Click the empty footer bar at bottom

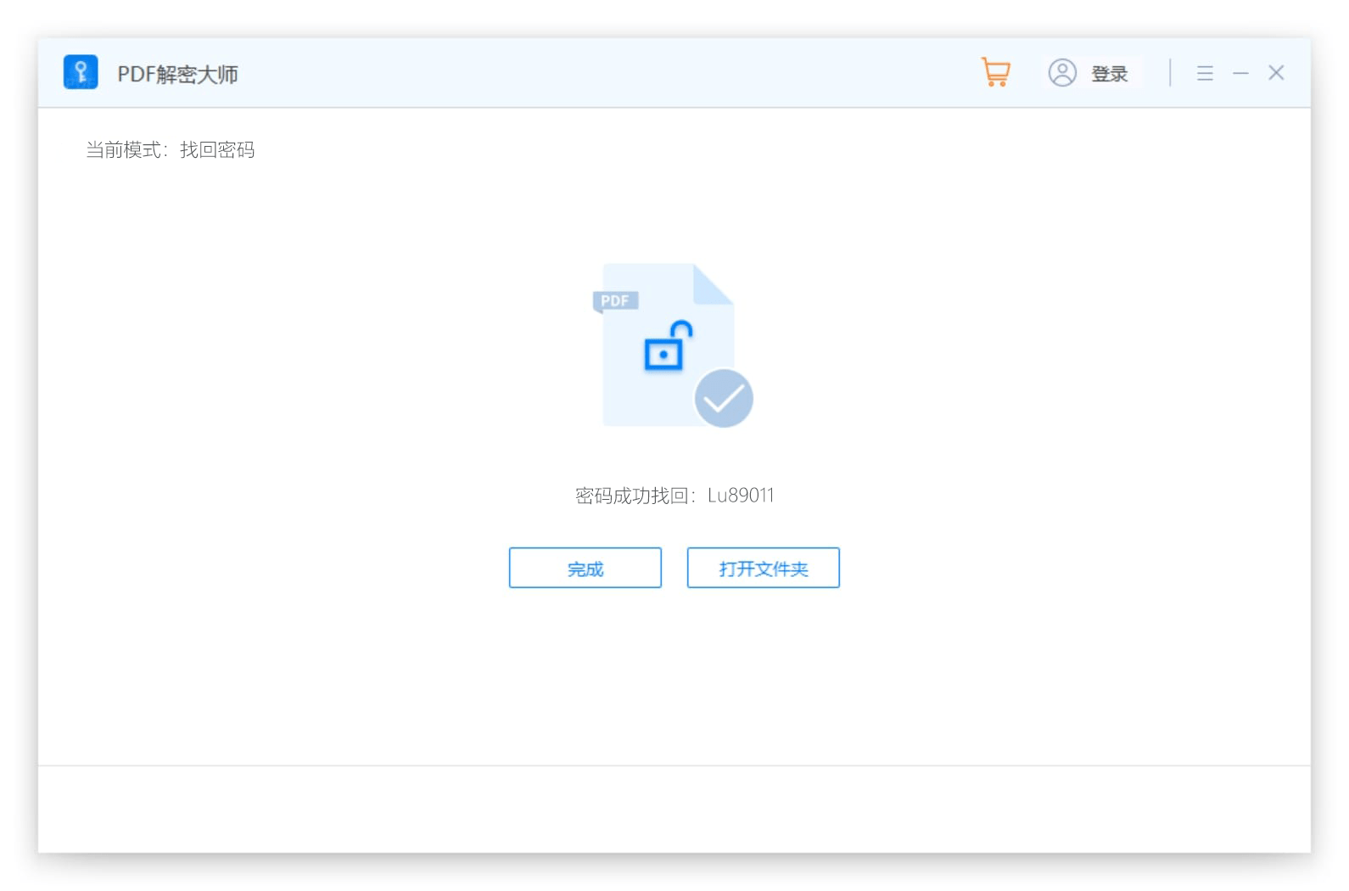[674, 809]
